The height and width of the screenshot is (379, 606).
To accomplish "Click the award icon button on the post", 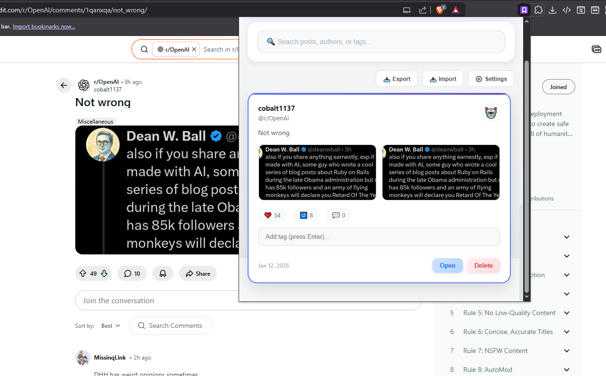I will (x=163, y=273).
